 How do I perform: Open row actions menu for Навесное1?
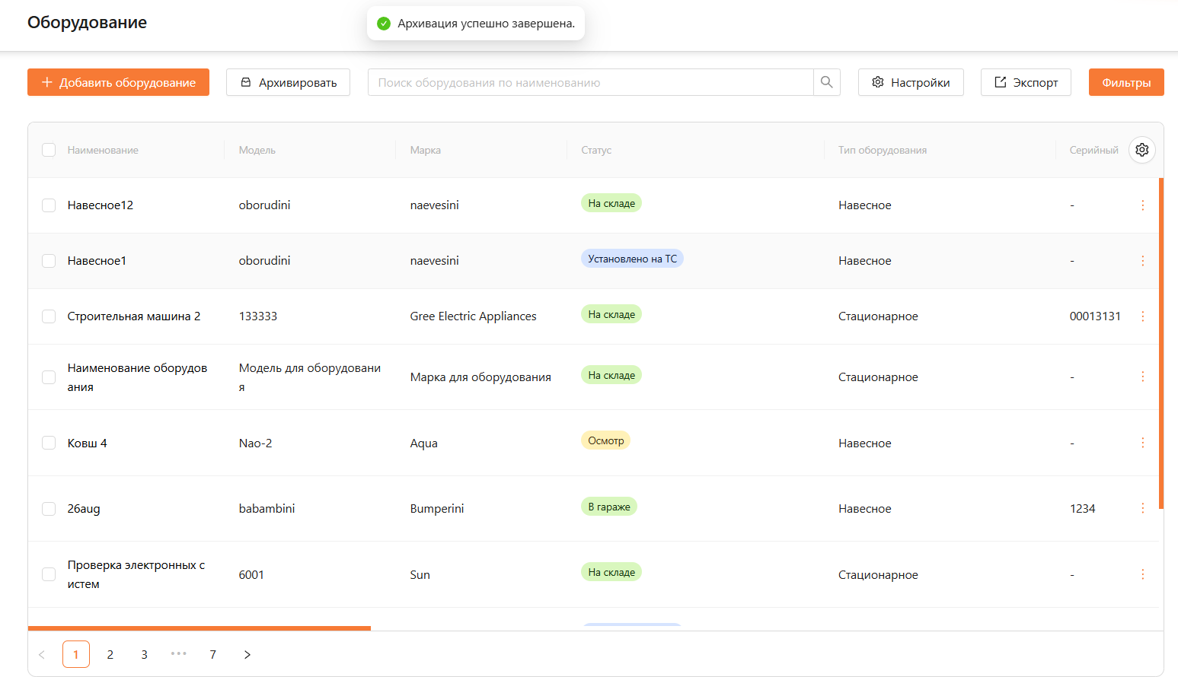pyautogui.click(x=1142, y=261)
